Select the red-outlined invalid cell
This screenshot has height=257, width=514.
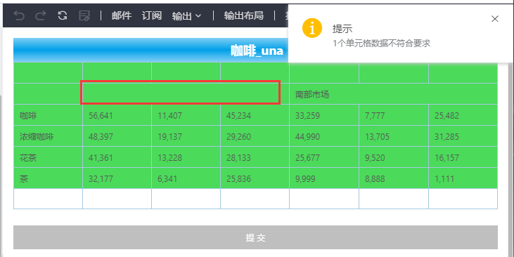tap(180, 93)
